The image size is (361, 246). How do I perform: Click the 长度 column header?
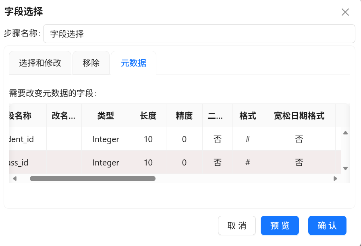148,116
